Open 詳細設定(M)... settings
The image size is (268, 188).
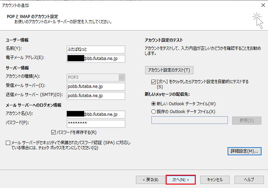[x=244, y=151]
